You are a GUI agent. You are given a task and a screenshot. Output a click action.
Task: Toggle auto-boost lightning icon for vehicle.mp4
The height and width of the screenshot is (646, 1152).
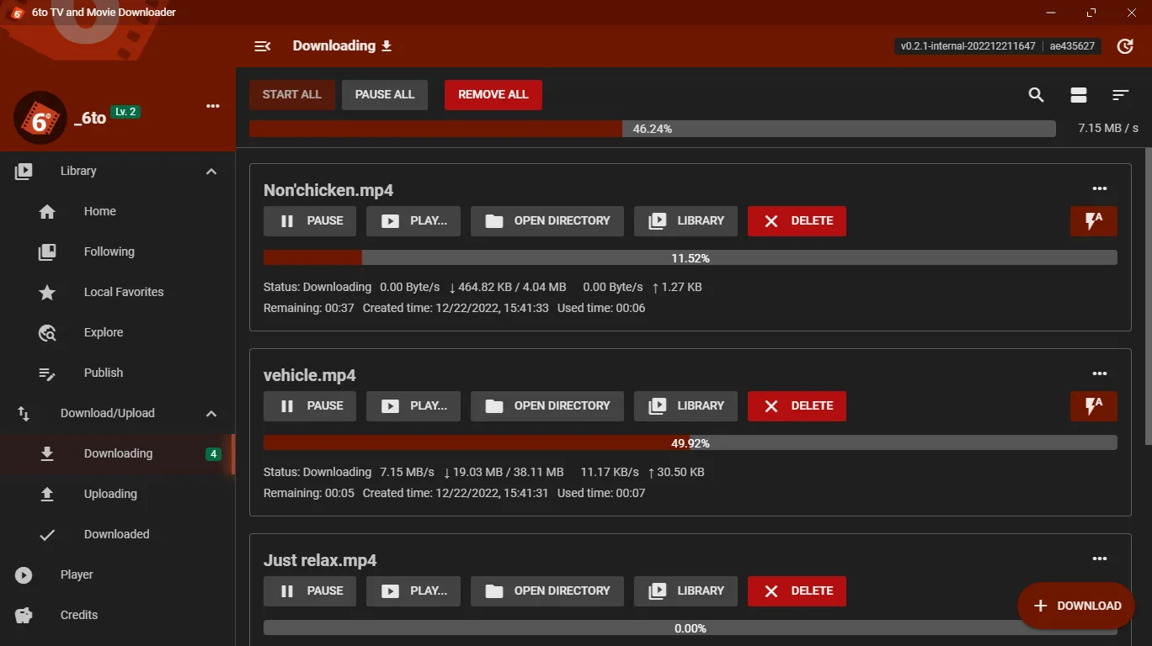point(1094,406)
